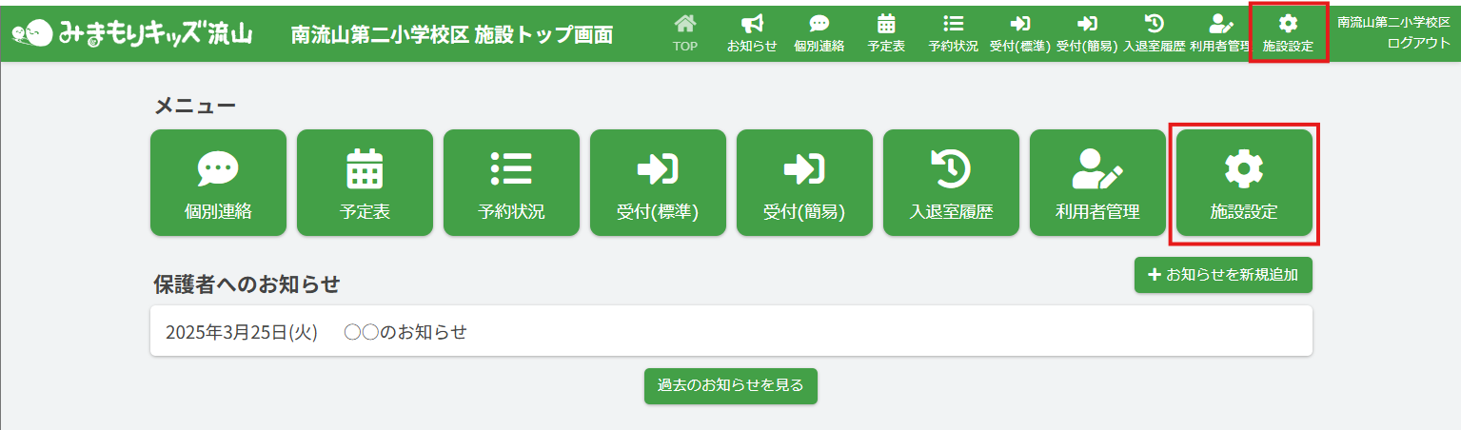
Task: Open the 予定表 menu tile
Action: point(365,183)
